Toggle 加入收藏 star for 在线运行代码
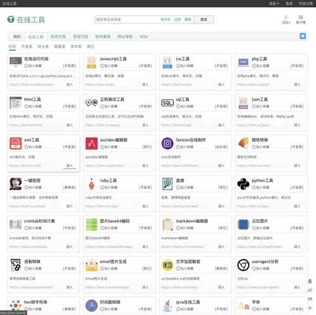The width and height of the screenshot is (316, 315). point(27,66)
